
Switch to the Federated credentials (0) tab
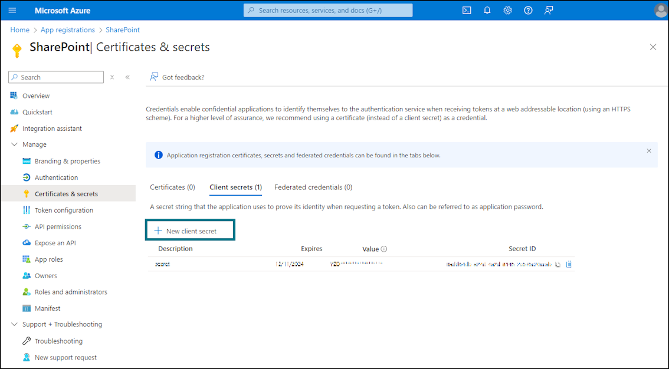[314, 187]
